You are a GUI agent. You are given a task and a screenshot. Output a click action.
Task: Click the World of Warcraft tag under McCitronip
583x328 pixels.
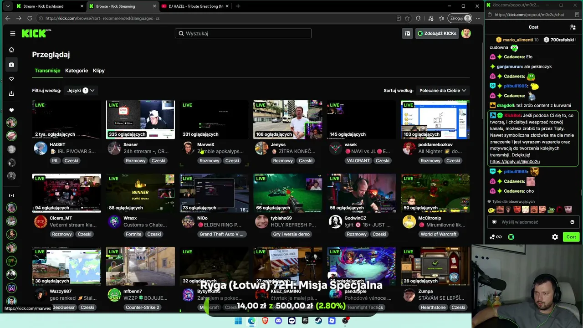pos(438,234)
